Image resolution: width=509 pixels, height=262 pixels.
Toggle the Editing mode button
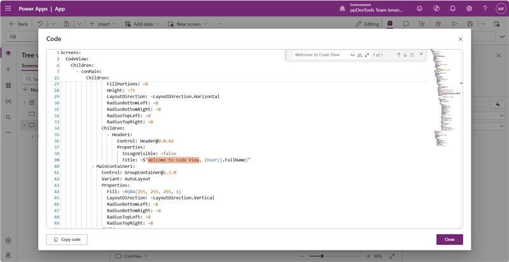(367, 24)
